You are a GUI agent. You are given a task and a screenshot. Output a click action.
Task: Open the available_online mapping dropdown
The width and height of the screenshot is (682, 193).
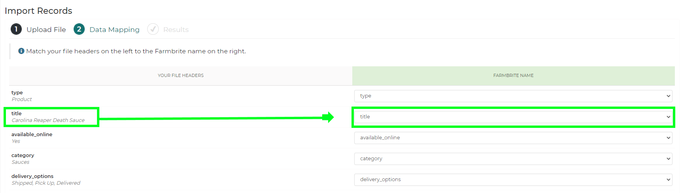click(513, 138)
